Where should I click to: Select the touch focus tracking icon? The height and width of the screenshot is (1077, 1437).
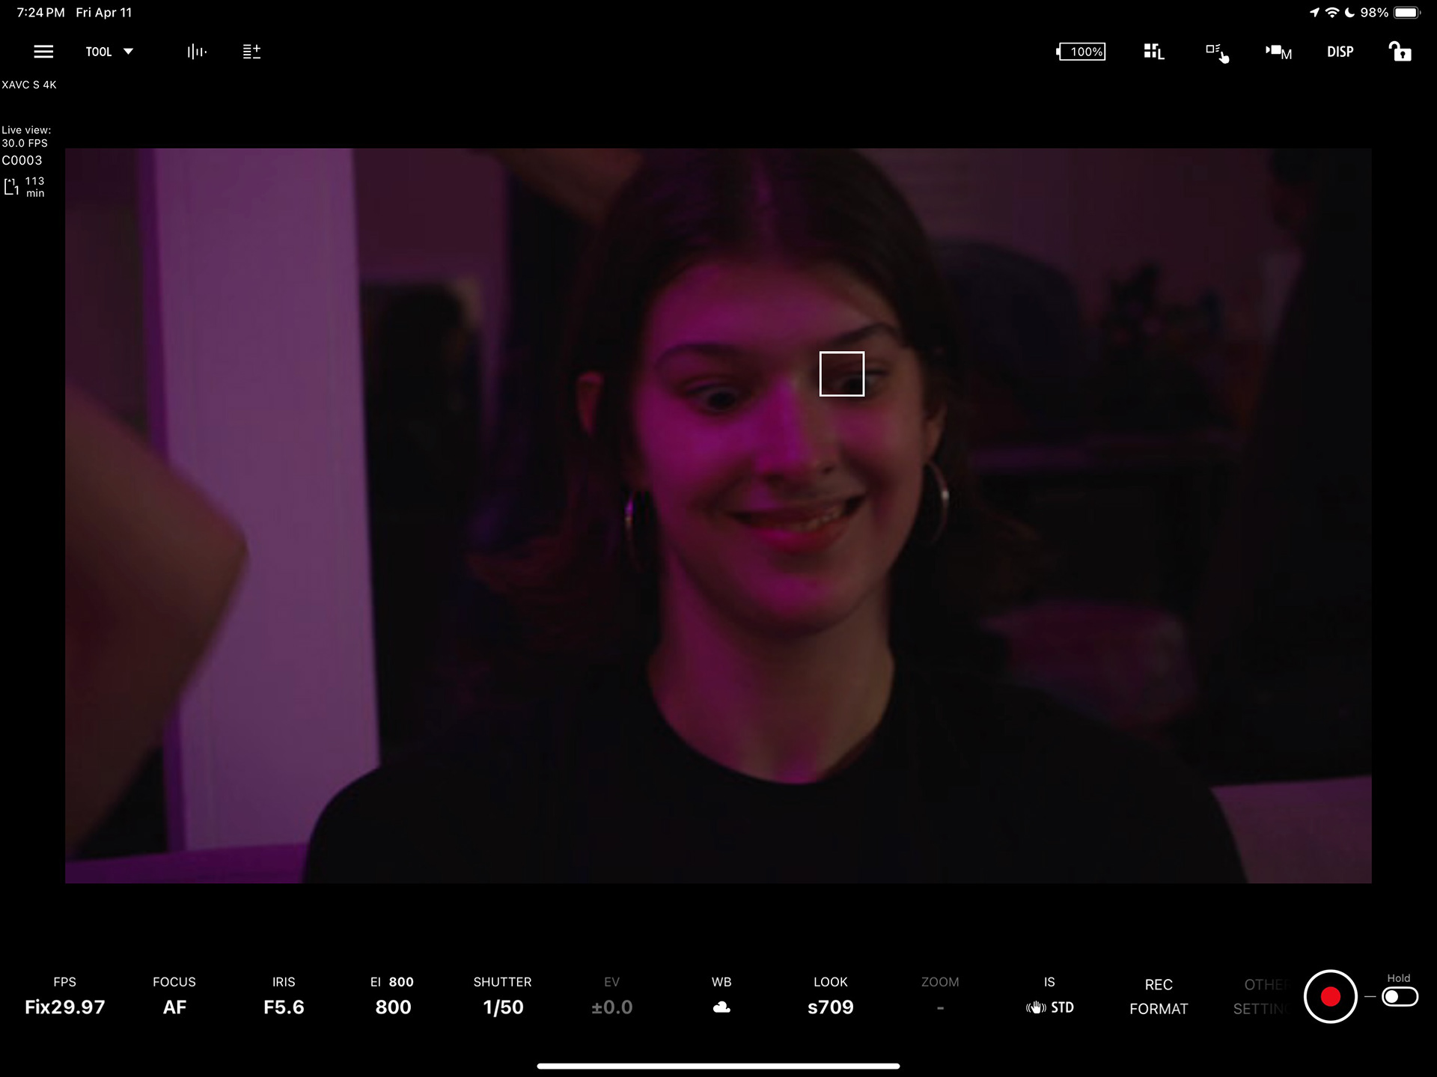click(1216, 52)
